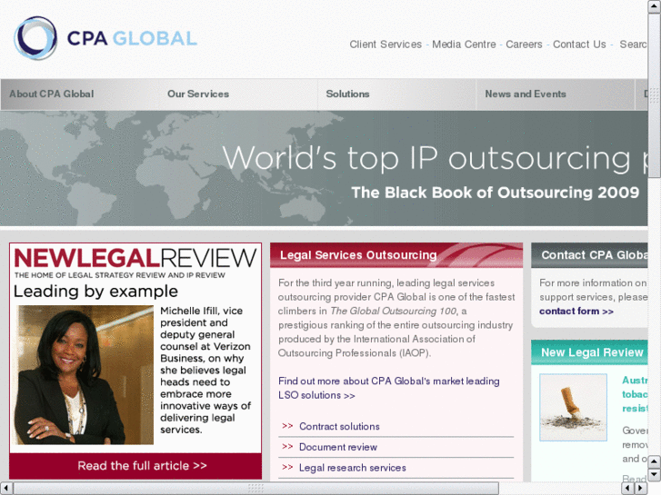The image size is (661, 495).
Task: Open the Document review link
Action: tap(338, 447)
